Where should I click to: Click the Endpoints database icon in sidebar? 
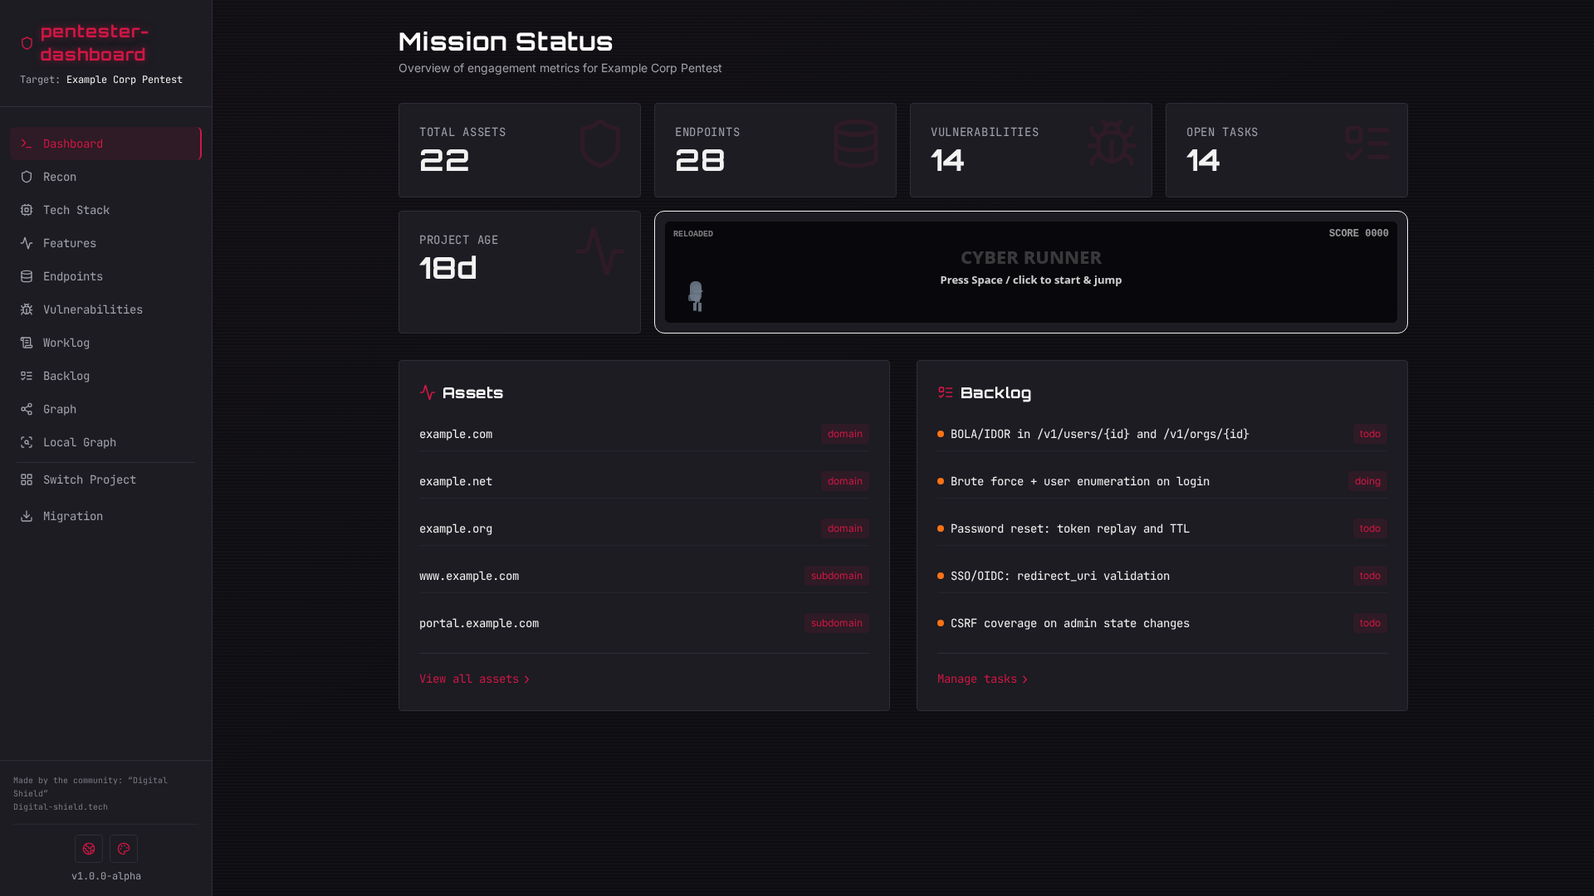[x=27, y=276]
